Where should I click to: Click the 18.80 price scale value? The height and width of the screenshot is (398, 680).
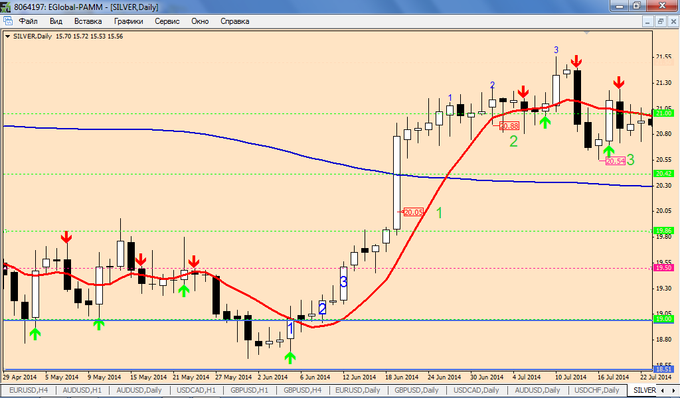point(664,340)
